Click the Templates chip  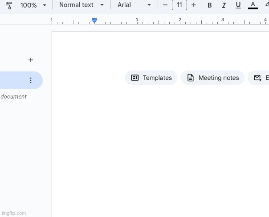click(x=151, y=78)
